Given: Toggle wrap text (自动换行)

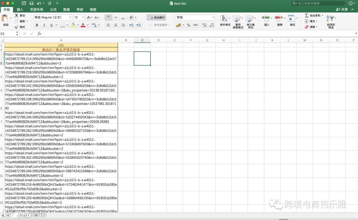Looking at the screenshot, I should pyautogui.click(x=156, y=17).
